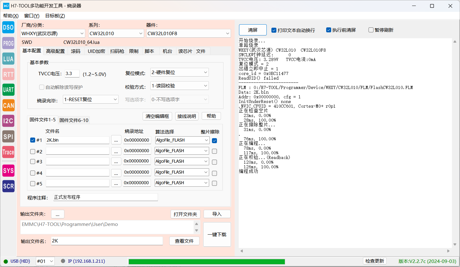This screenshot has width=460, height=267.
Task: Switch to the UID加密 tab
Action: [96, 51]
